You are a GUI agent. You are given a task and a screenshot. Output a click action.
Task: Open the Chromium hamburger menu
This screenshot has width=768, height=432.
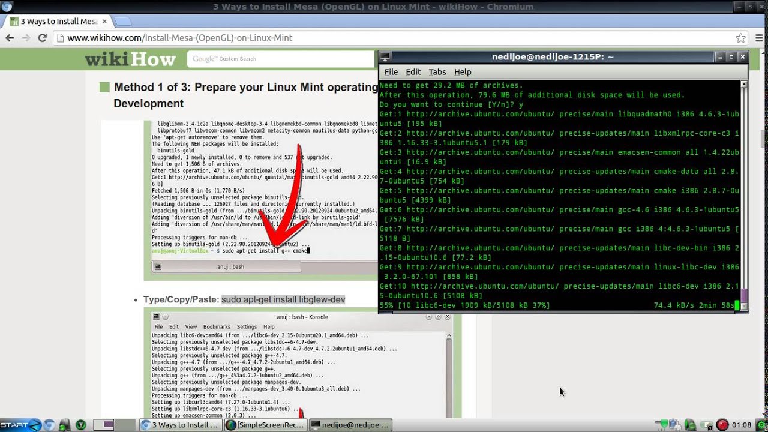click(758, 38)
